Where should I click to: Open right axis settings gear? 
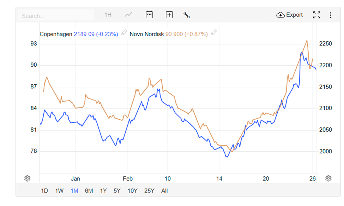(328, 178)
